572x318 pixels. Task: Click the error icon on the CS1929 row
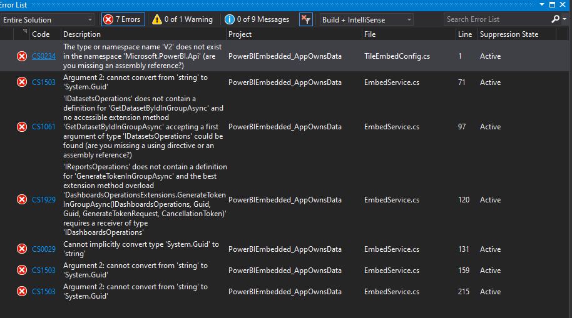[x=22, y=200]
